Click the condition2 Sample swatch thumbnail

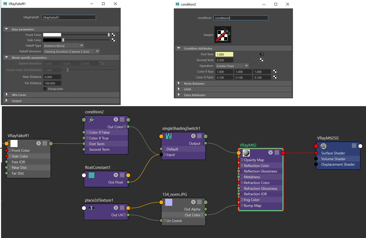(223, 35)
